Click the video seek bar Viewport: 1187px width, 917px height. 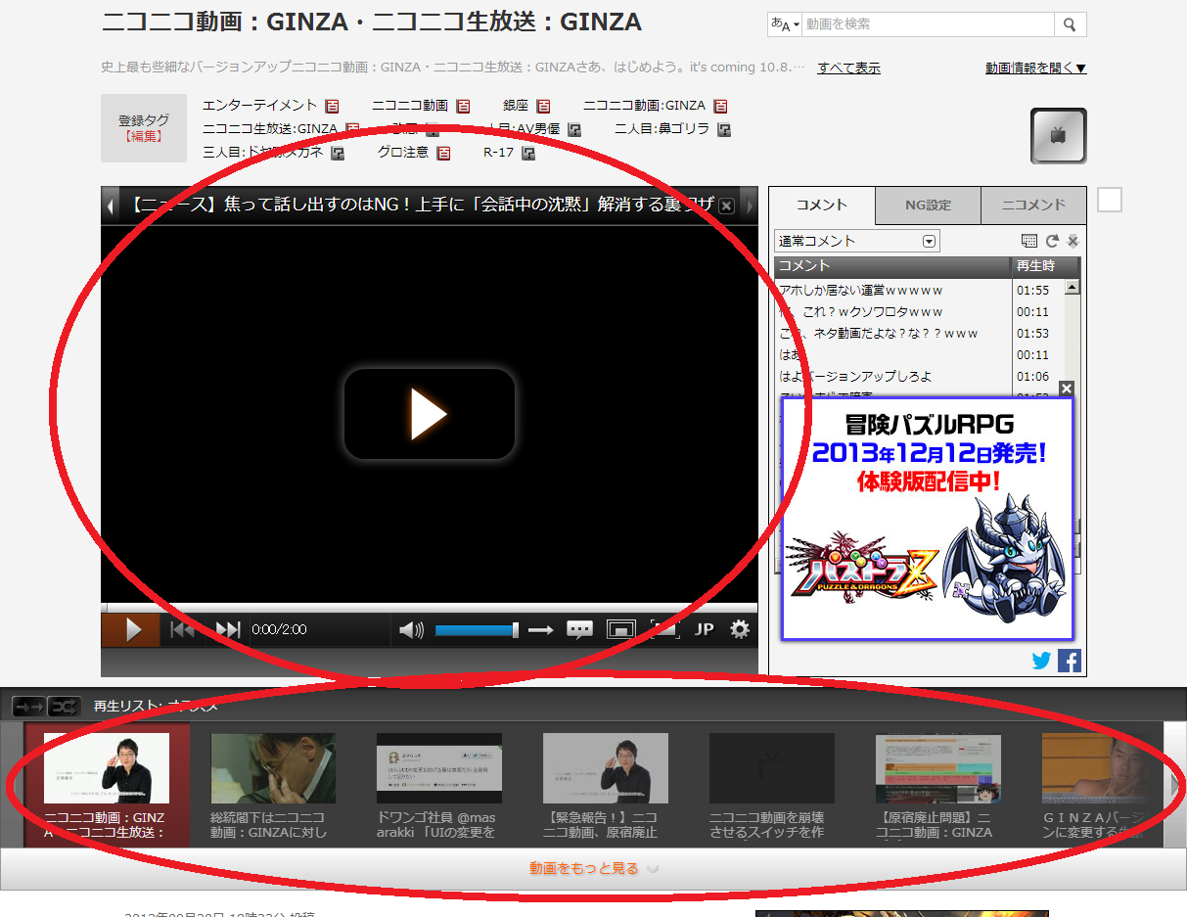coord(430,608)
